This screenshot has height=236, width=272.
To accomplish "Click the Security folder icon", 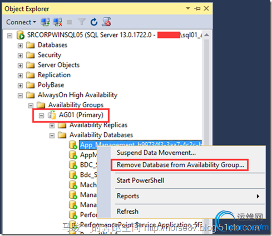I will pyautogui.click(x=31, y=55).
